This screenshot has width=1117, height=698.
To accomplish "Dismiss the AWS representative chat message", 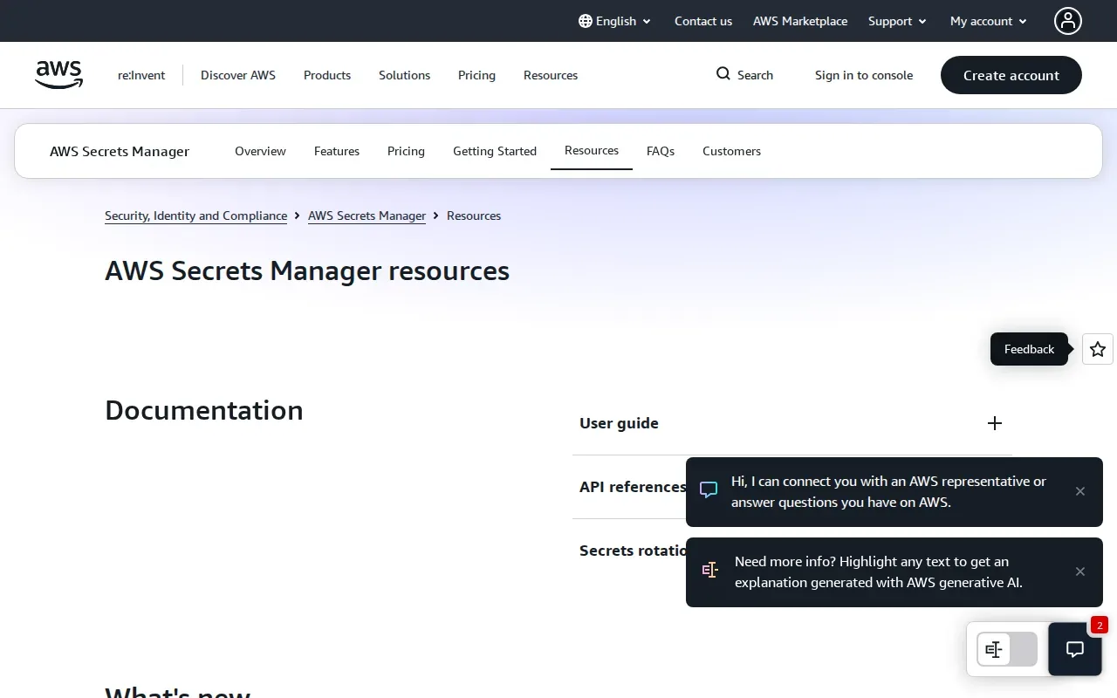I will pos(1080,491).
